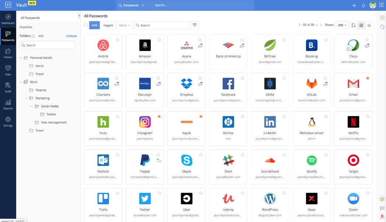Select the Dashboard icon in the sidebar
This screenshot has width=386, height=222.
(8, 18)
